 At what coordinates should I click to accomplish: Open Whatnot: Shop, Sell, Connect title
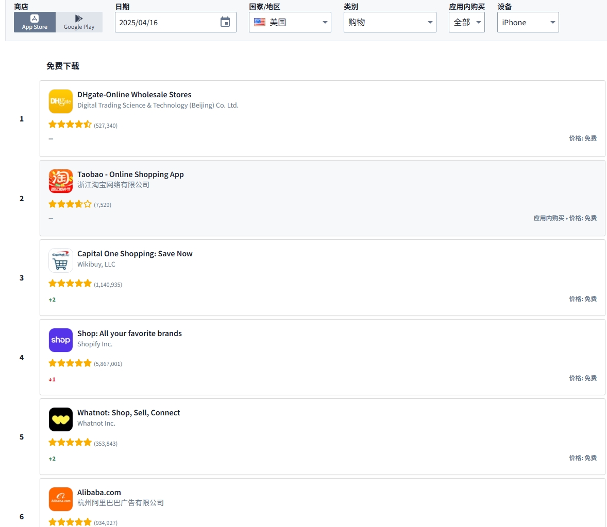[x=128, y=413]
